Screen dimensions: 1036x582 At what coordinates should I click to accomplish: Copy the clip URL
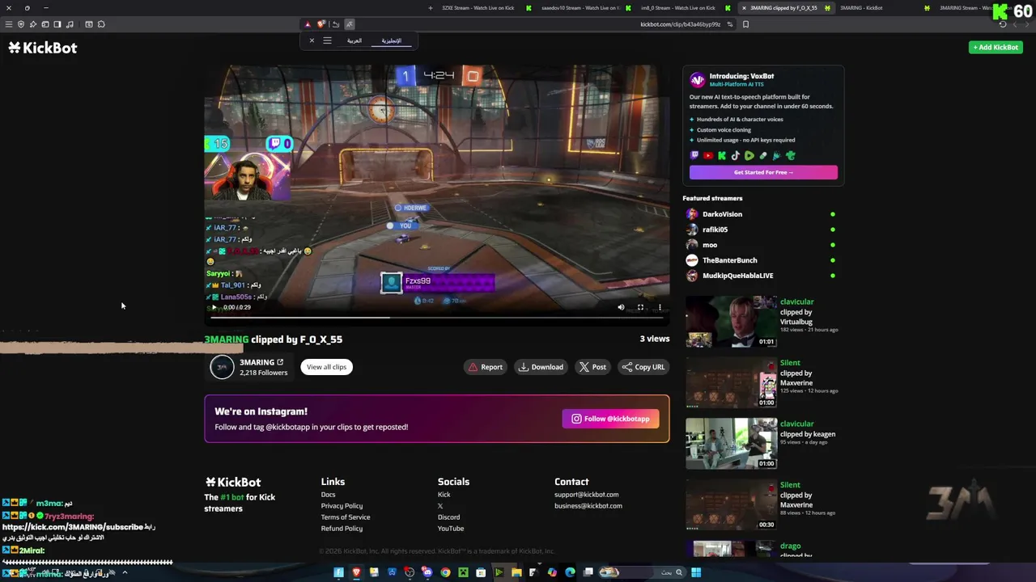pyautogui.click(x=643, y=367)
